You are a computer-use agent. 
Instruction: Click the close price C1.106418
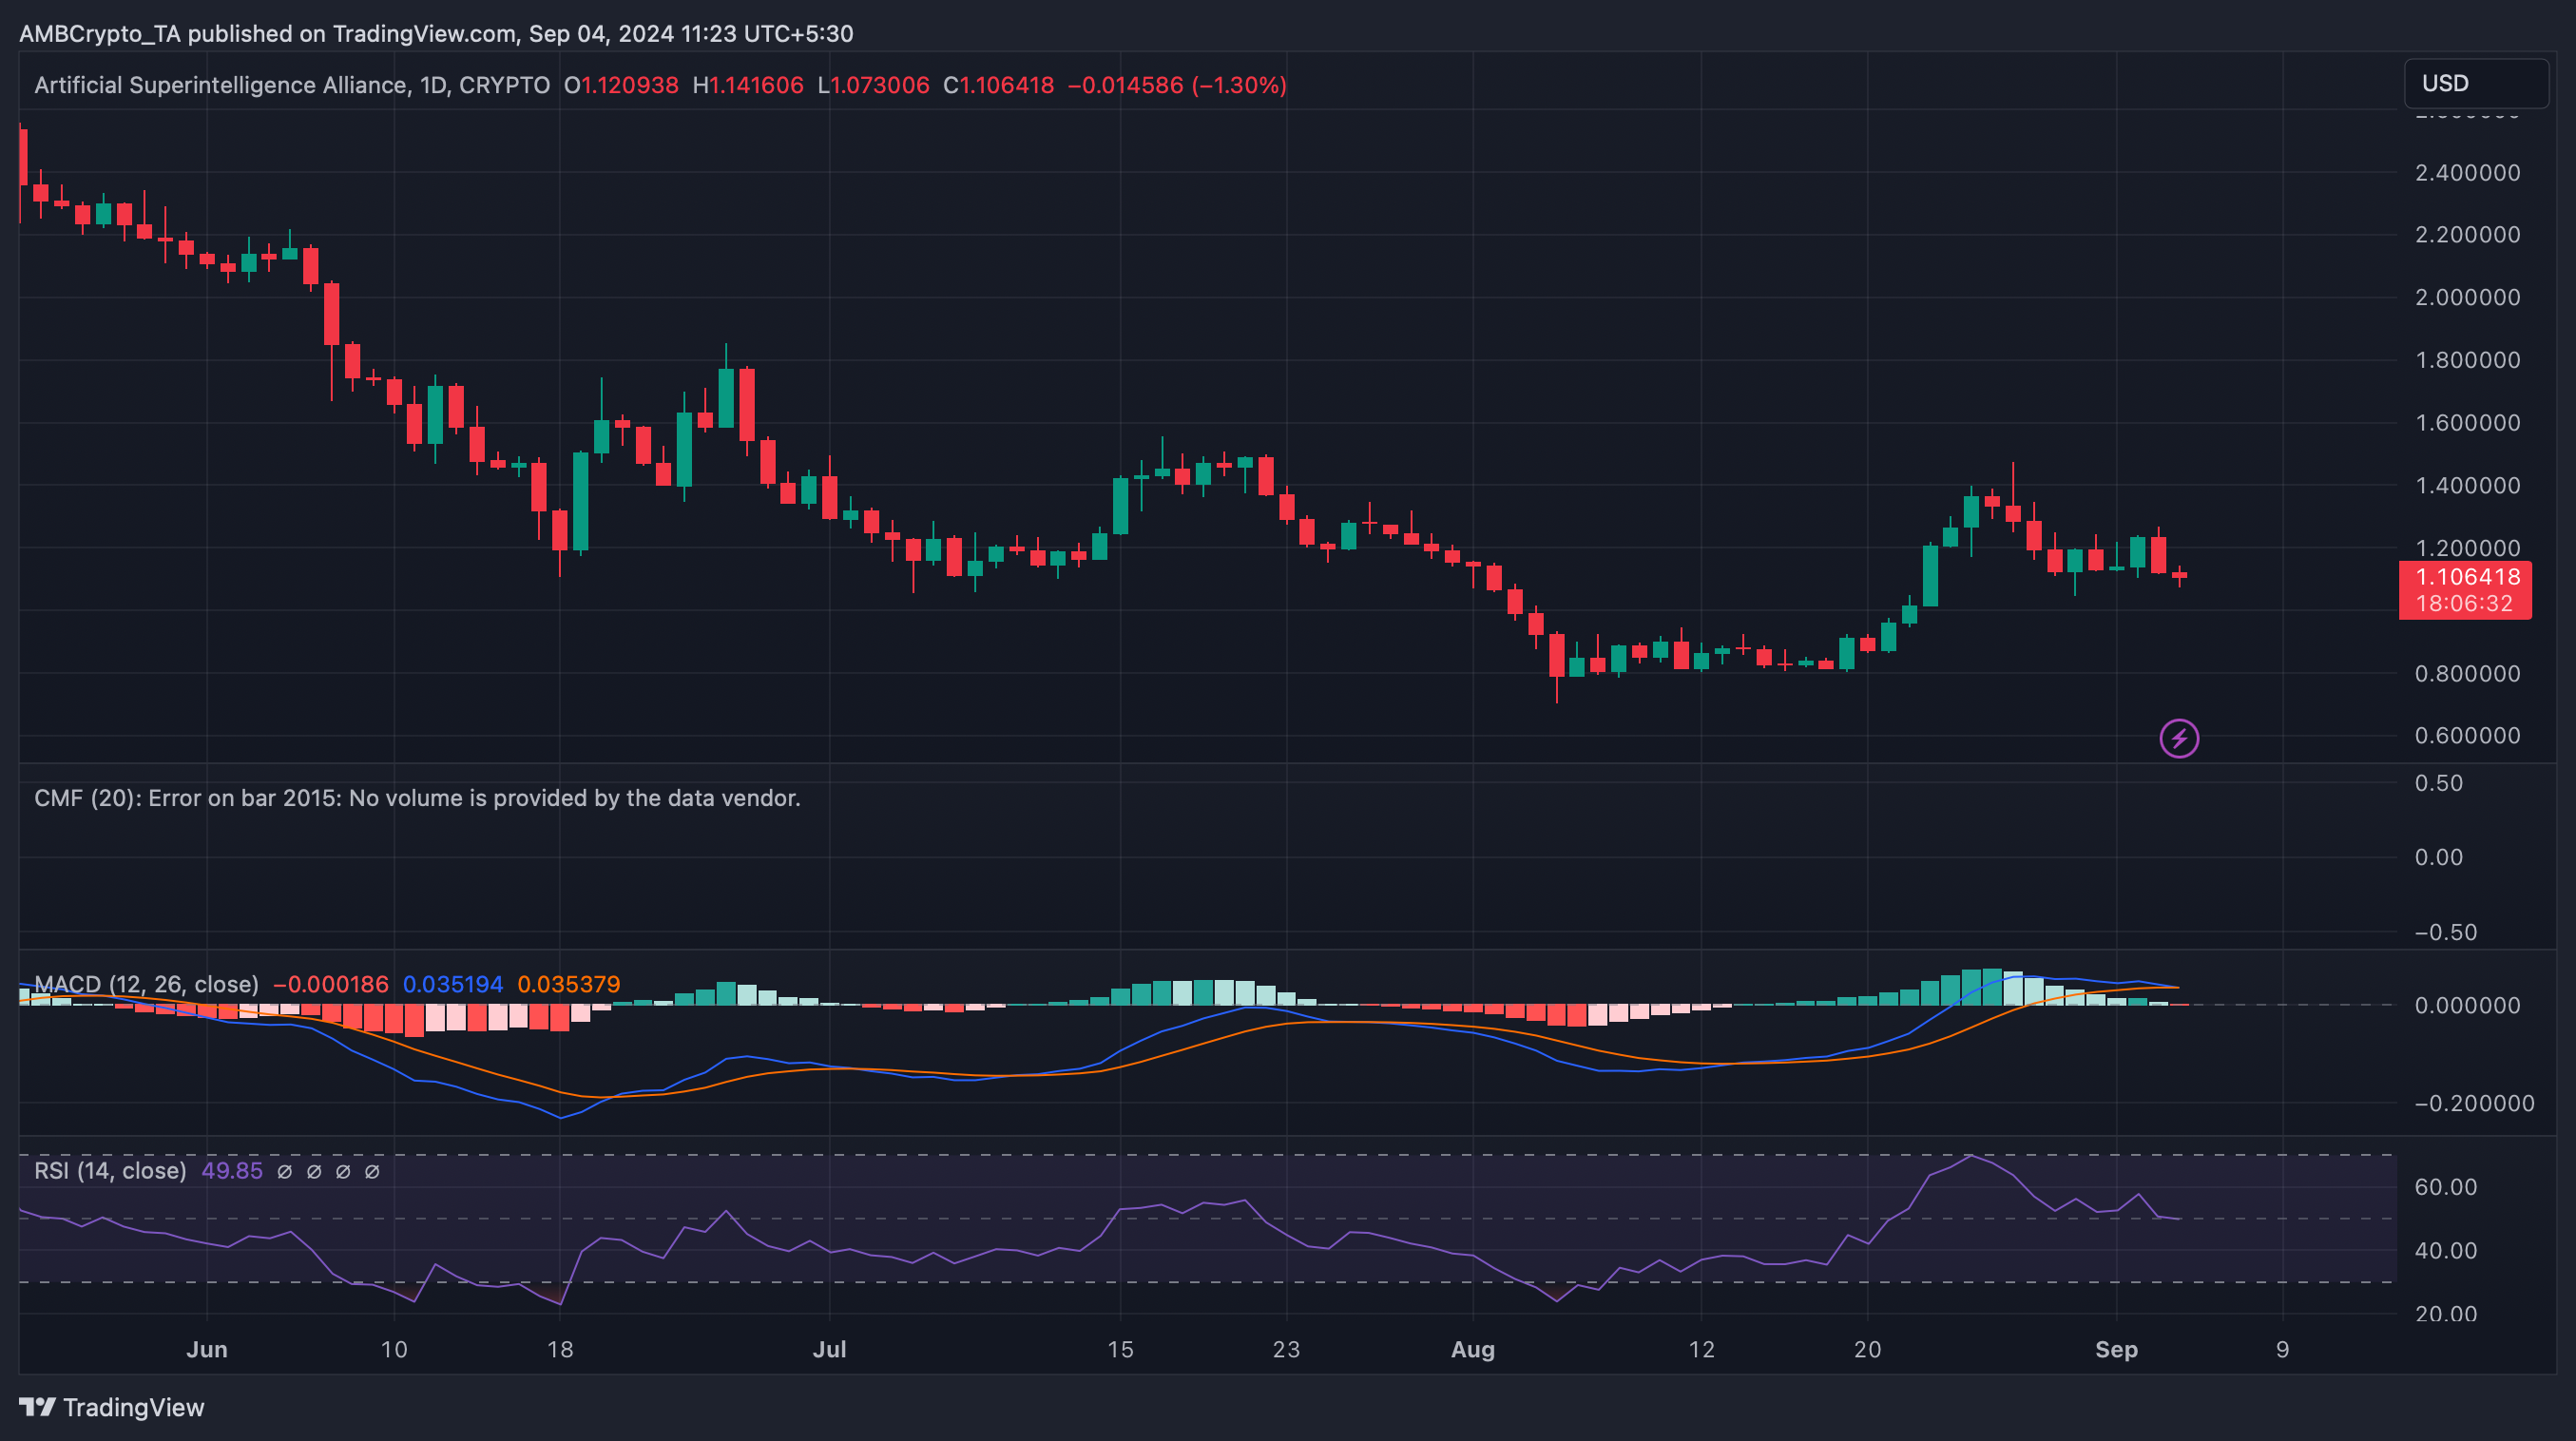coord(998,85)
